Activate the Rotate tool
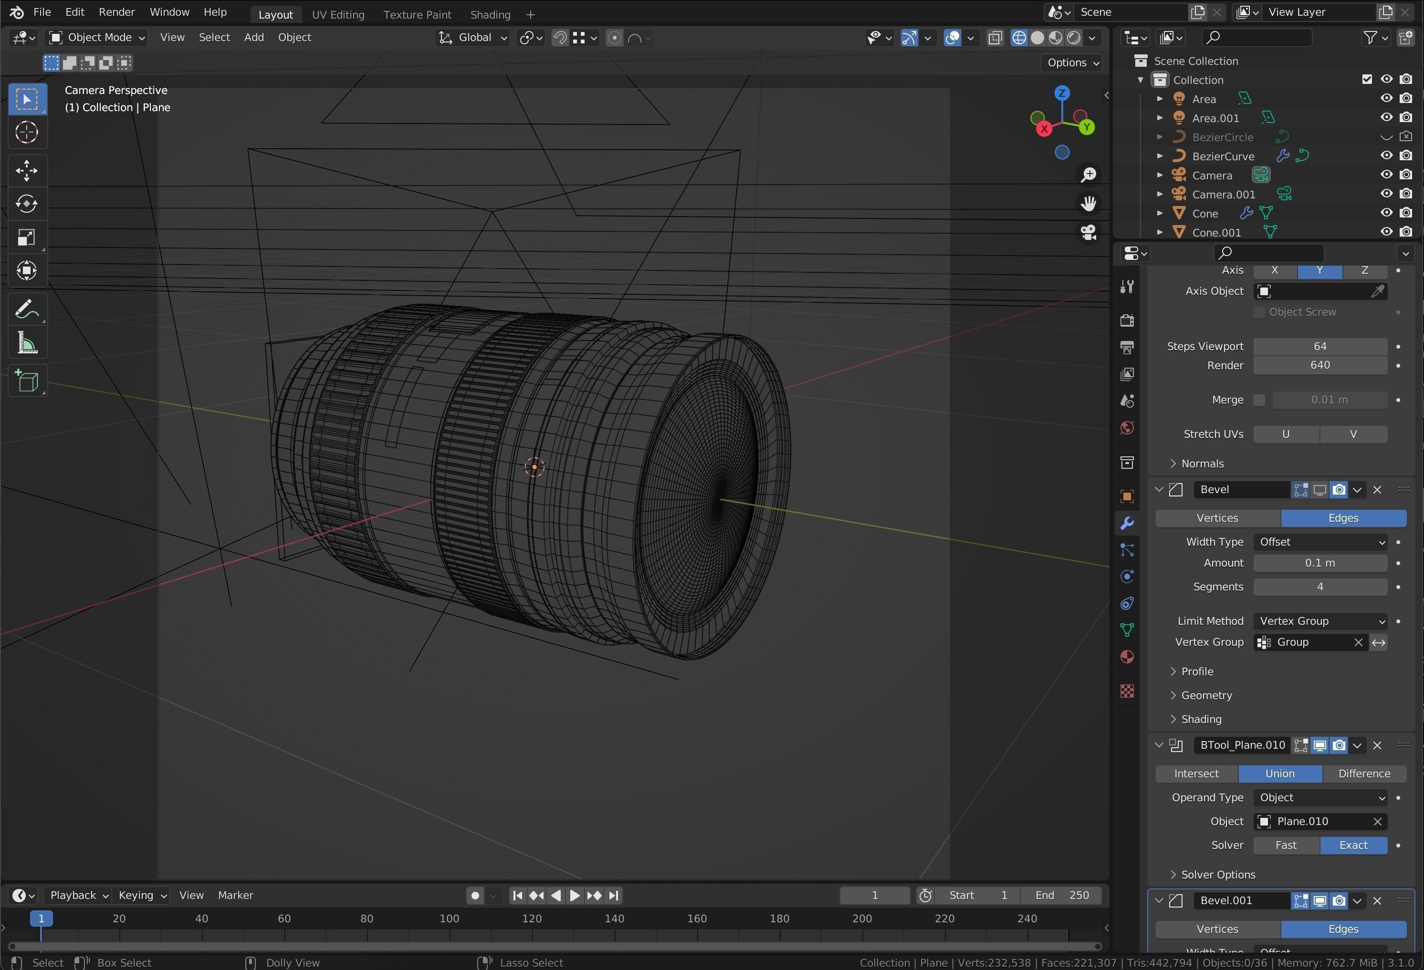The image size is (1424, 970). pyautogui.click(x=26, y=204)
